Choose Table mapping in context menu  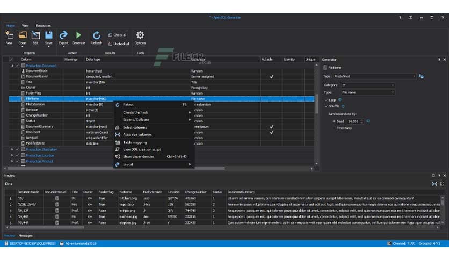point(154,142)
